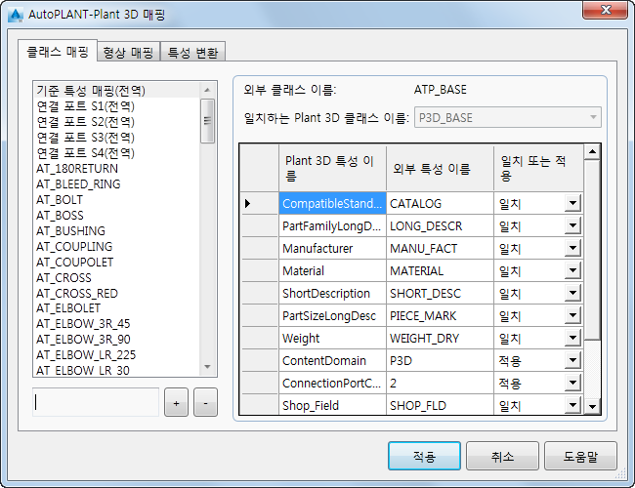635x488 pixels.
Task: Switch to the 형상 매핑 tab
Action: (128, 52)
